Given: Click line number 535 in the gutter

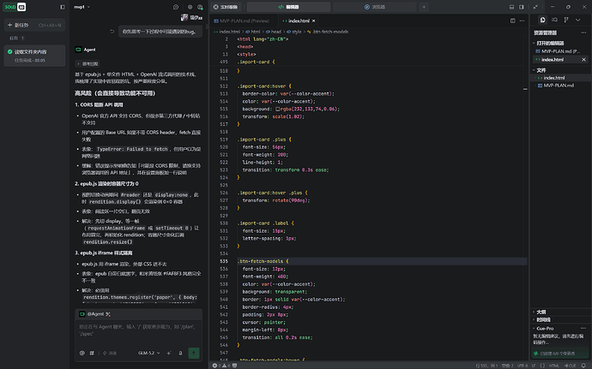Looking at the screenshot, I should point(224,261).
